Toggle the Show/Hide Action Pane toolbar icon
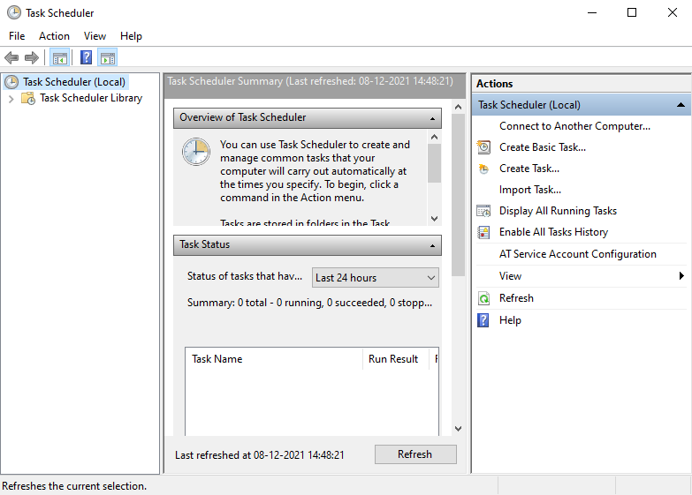This screenshot has width=692, height=495. [107, 57]
